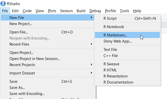Open the Session menu
Screen dimensions: 167x99
66,11
